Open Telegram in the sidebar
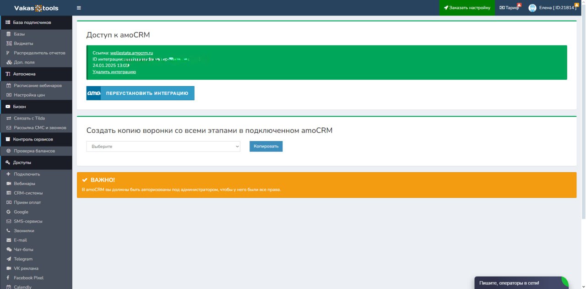The image size is (586, 289). (23, 259)
